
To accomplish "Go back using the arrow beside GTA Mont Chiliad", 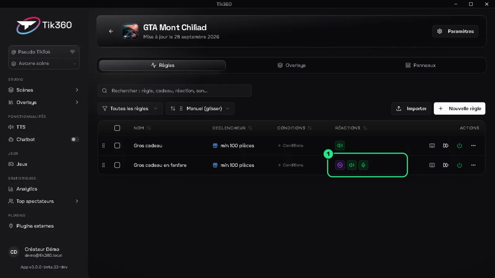I will pos(111,31).
